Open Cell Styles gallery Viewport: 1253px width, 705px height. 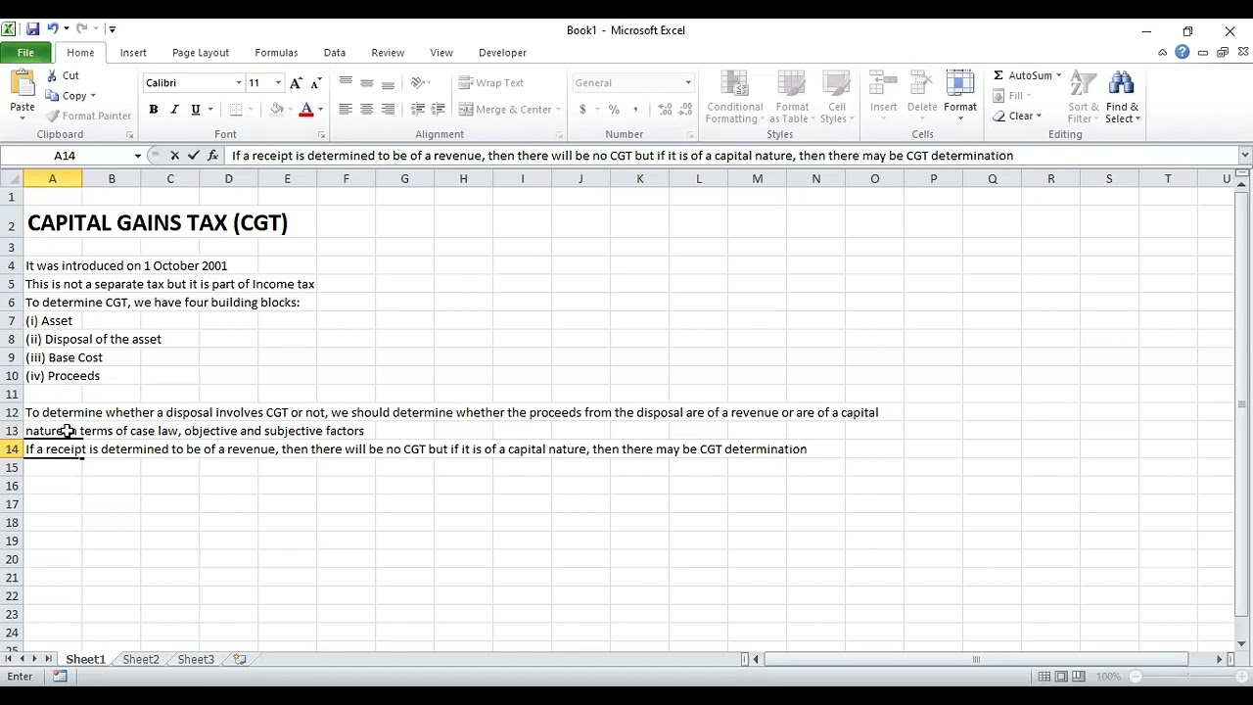(837, 97)
